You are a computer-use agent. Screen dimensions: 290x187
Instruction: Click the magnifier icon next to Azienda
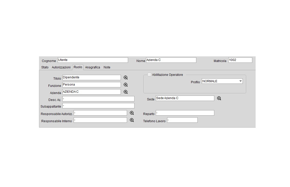[125, 92]
